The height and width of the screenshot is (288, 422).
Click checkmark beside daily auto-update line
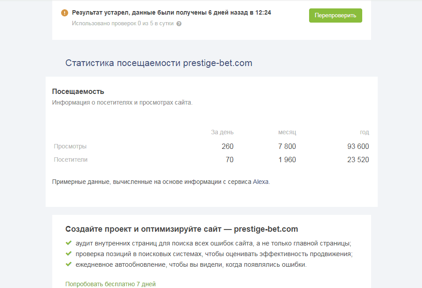click(69, 265)
